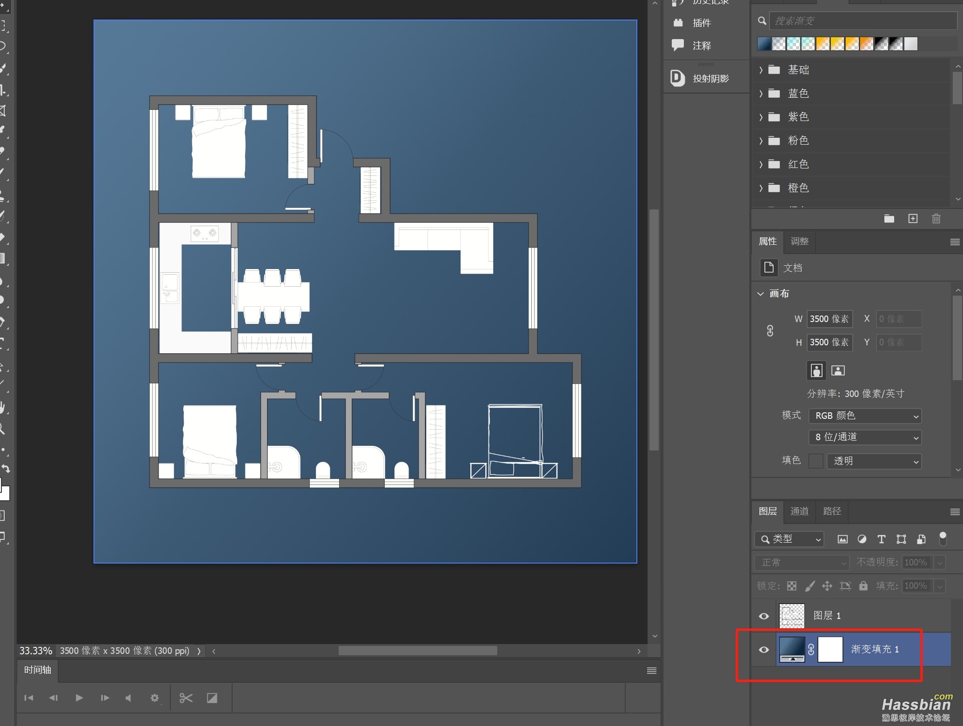Hide the 渐变填充 1 layer
Image resolution: width=963 pixels, height=726 pixels.
[764, 650]
